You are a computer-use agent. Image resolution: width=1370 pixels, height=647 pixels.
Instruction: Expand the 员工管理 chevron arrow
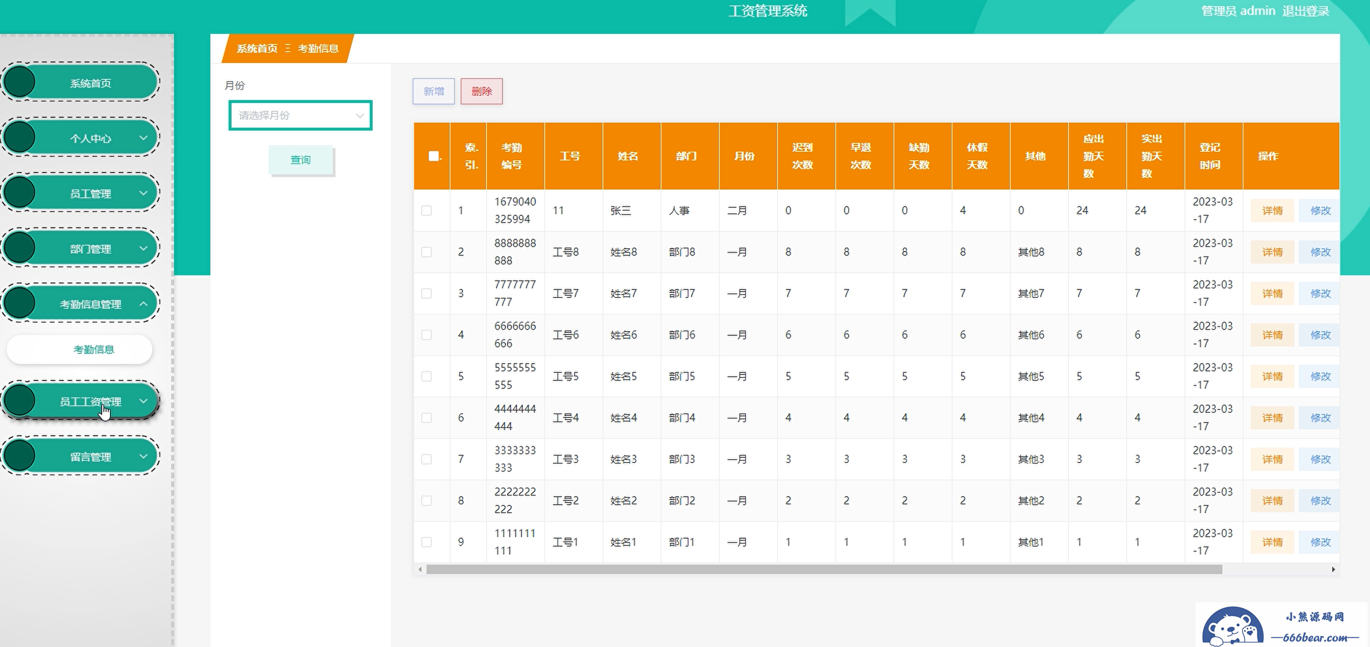click(143, 193)
